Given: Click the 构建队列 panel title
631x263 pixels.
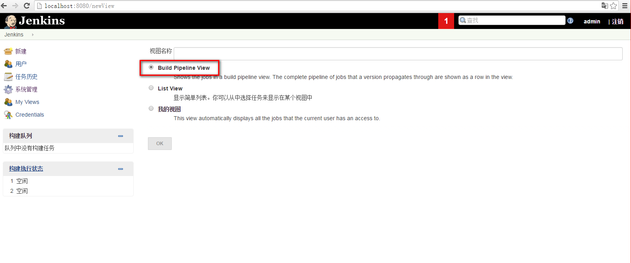Looking at the screenshot, I should (x=21, y=136).
